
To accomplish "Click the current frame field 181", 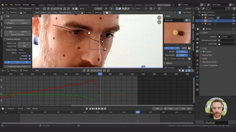I will click(x=157, y=109).
